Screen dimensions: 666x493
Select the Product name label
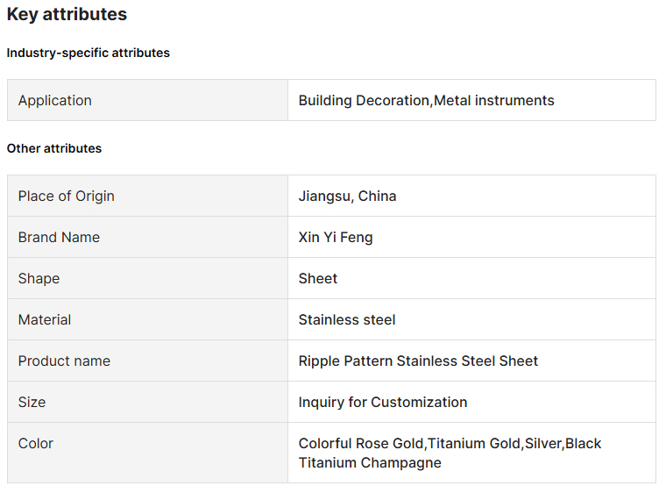point(64,361)
